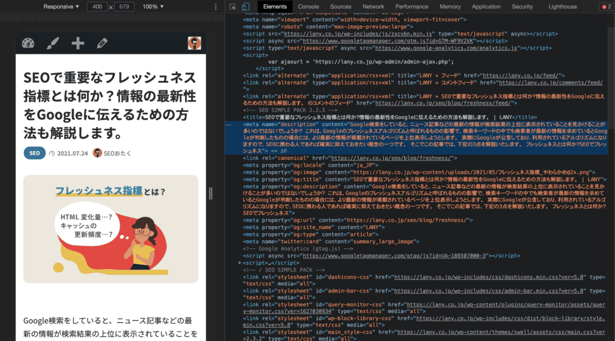Open the query-monitor CSS href link
The height and width of the screenshot is (341, 615).
coord(424,307)
